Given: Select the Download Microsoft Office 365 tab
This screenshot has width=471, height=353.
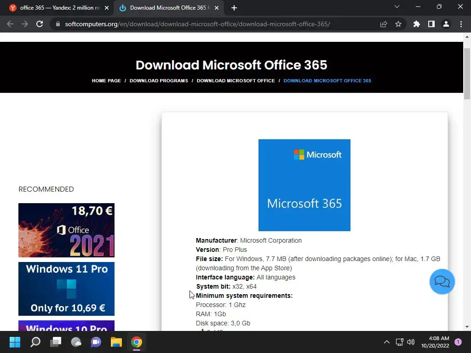Looking at the screenshot, I should pos(168,8).
